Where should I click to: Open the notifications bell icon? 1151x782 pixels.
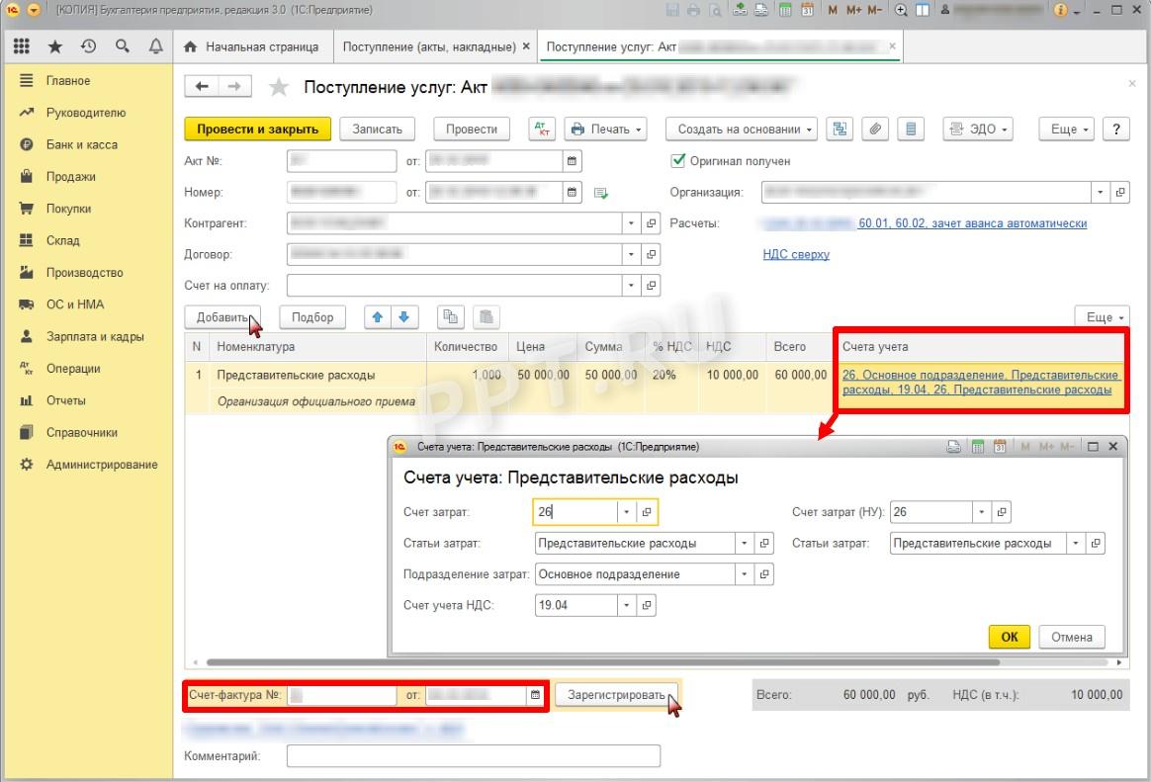coord(155,46)
